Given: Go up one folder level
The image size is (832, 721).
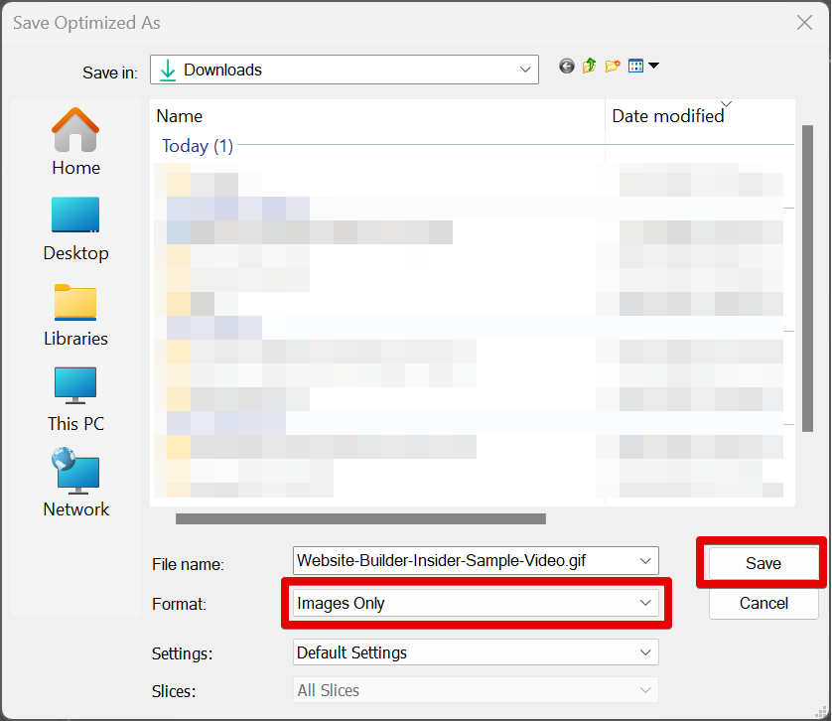Looking at the screenshot, I should (590, 67).
